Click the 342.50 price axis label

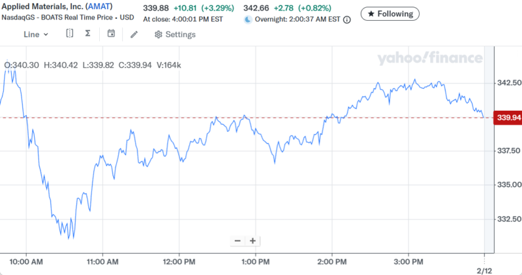(508, 83)
